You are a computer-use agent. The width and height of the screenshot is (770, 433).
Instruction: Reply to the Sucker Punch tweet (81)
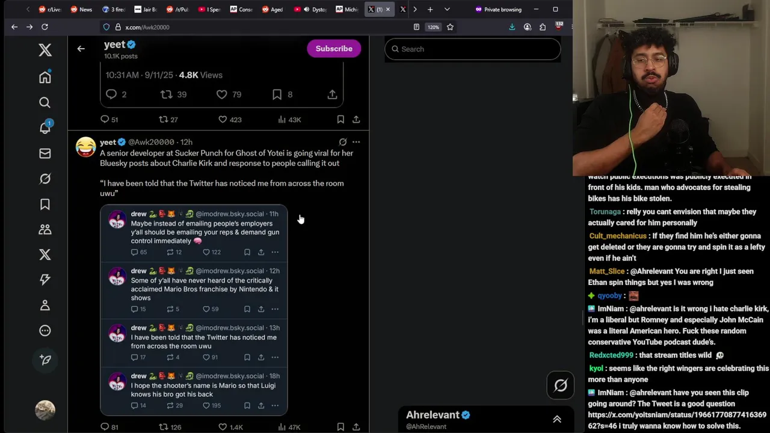[109, 427]
